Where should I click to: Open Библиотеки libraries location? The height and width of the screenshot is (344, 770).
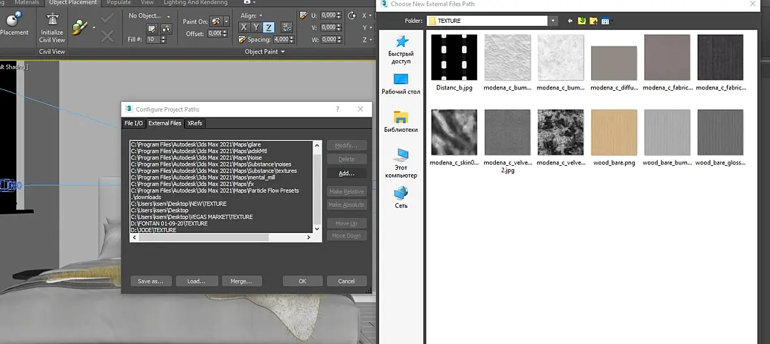401,122
